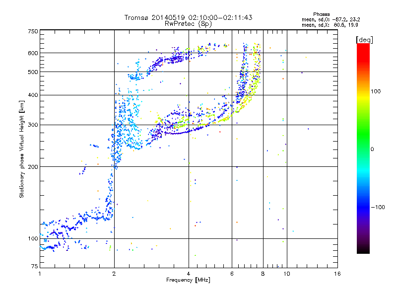The image size is (397, 298).
Task: Click the y-axis tick label '600'
Action: point(33,53)
